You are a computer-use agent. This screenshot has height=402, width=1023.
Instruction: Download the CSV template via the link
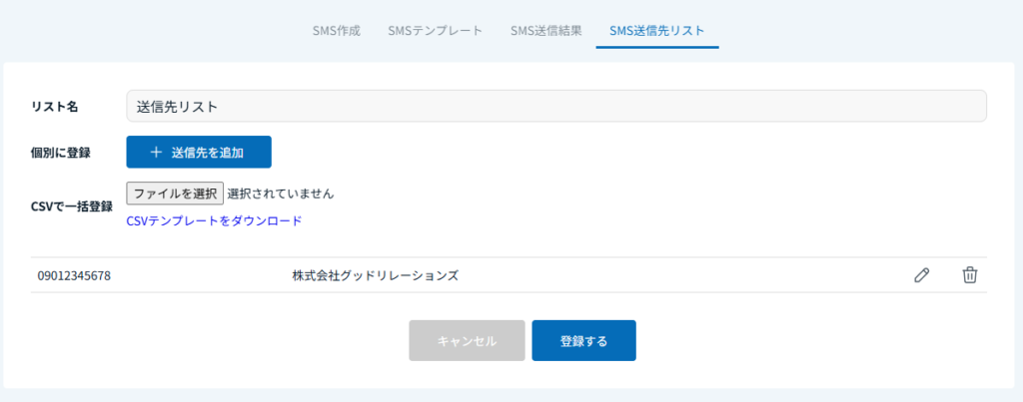(x=214, y=220)
